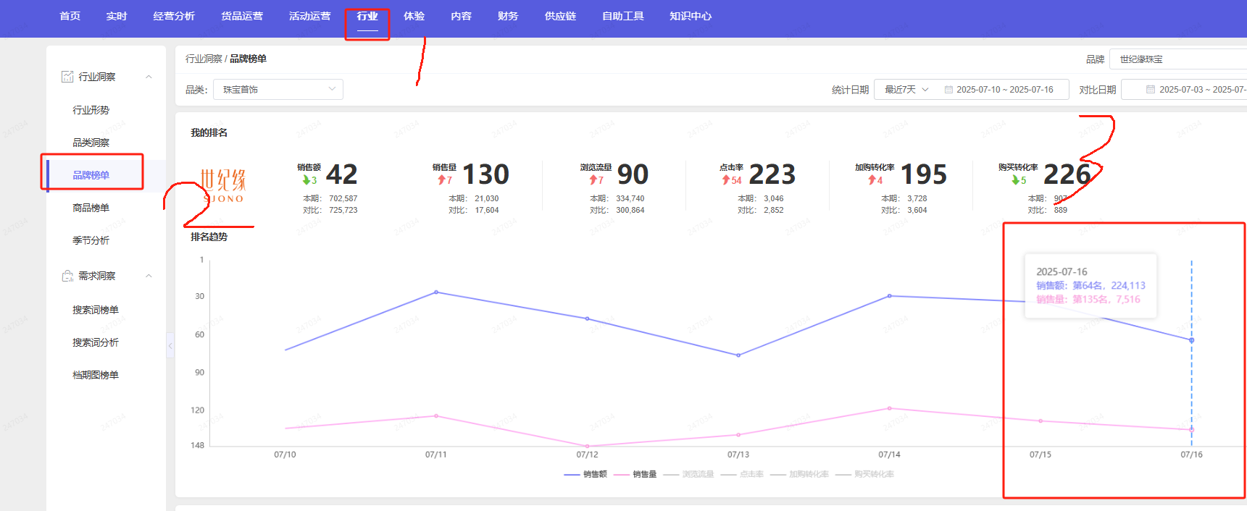Click the 行业洞察 chart icon in sidebar
The height and width of the screenshot is (511, 1247).
pos(67,77)
